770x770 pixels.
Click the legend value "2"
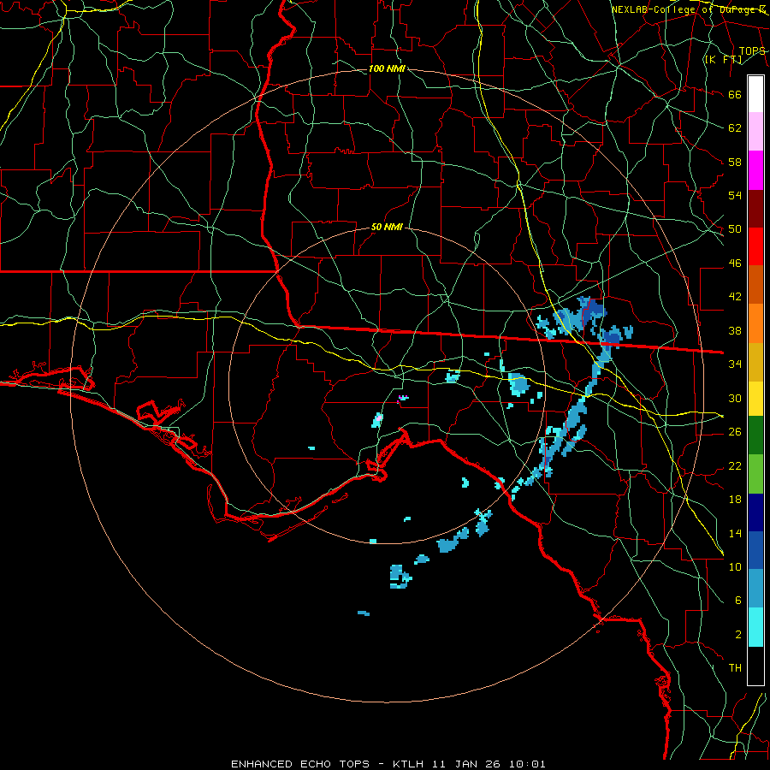[738, 635]
